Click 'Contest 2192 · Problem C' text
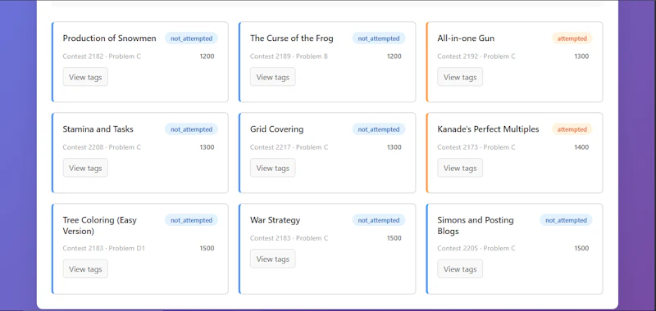This screenshot has height=311, width=656. point(476,56)
